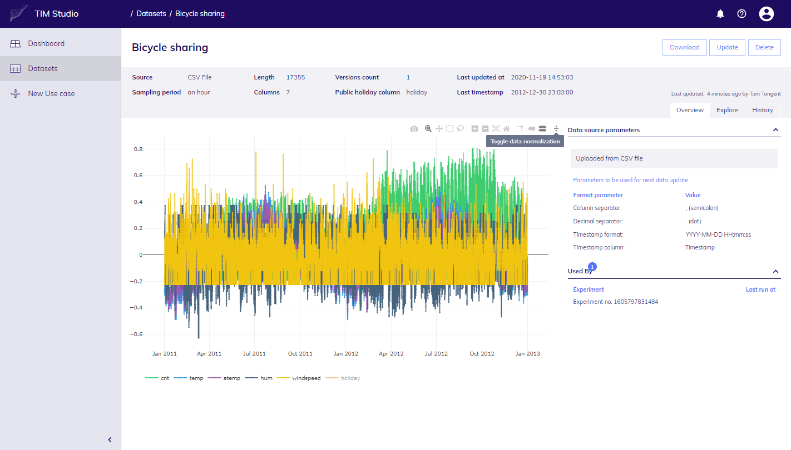Click the chart Zoom out minus icon
Viewport: 791px width, 450px height.
pyautogui.click(x=485, y=128)
